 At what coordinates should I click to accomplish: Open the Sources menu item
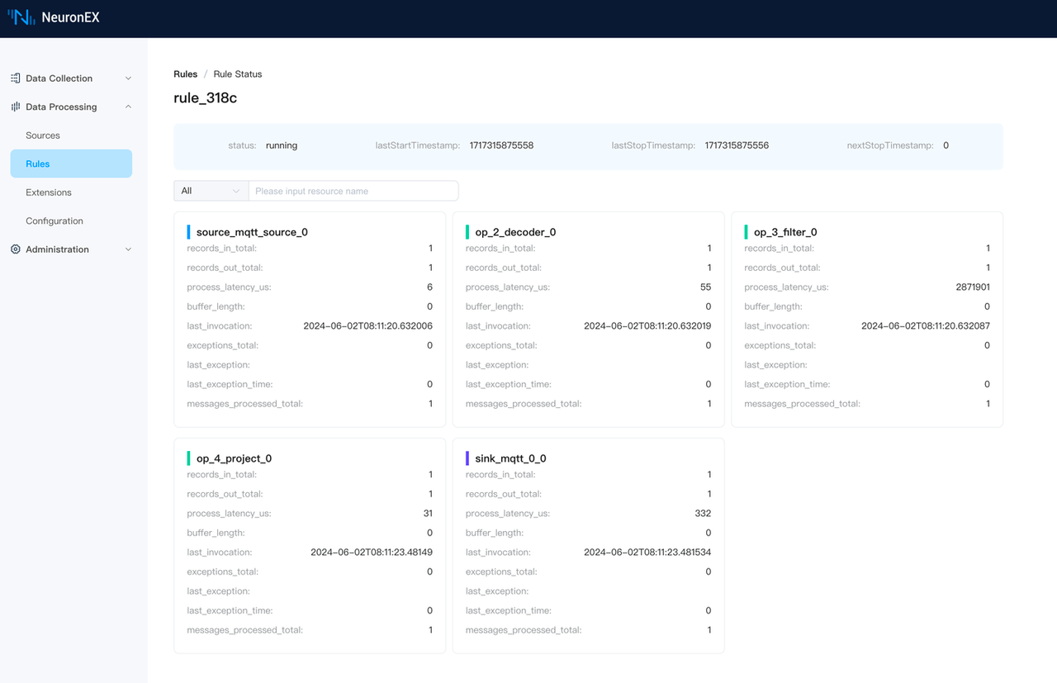[43, 135]
